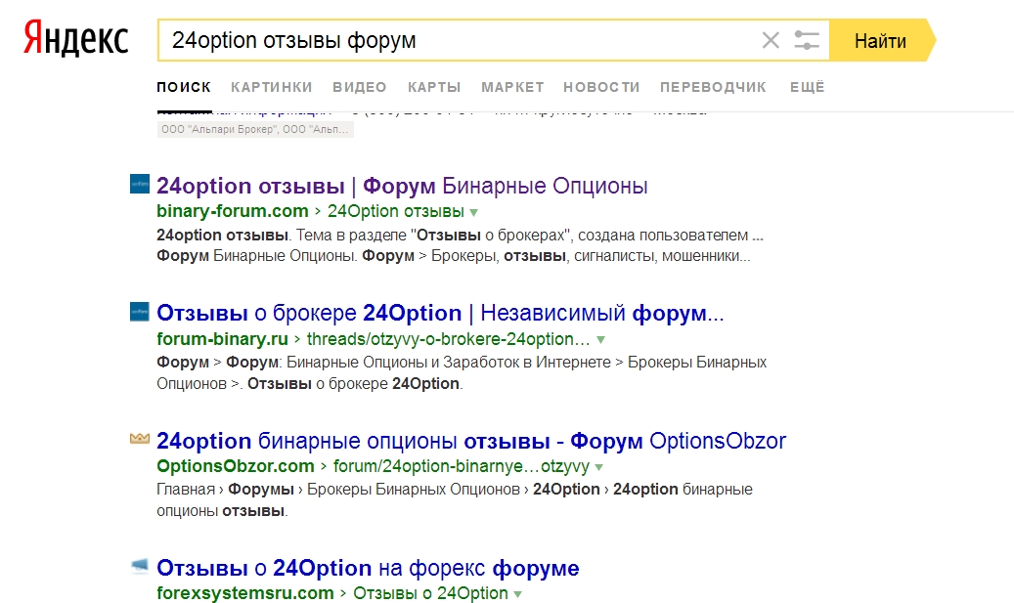Expand dropdown arrow next to OptionsObzor.com URL
Image resolution: width=1014 pixels, height=603 pixels.
click(x=598, y=466)
